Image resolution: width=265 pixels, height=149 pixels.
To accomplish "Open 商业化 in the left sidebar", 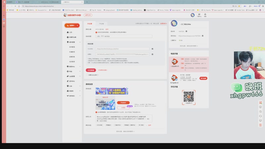I will 70,91.
